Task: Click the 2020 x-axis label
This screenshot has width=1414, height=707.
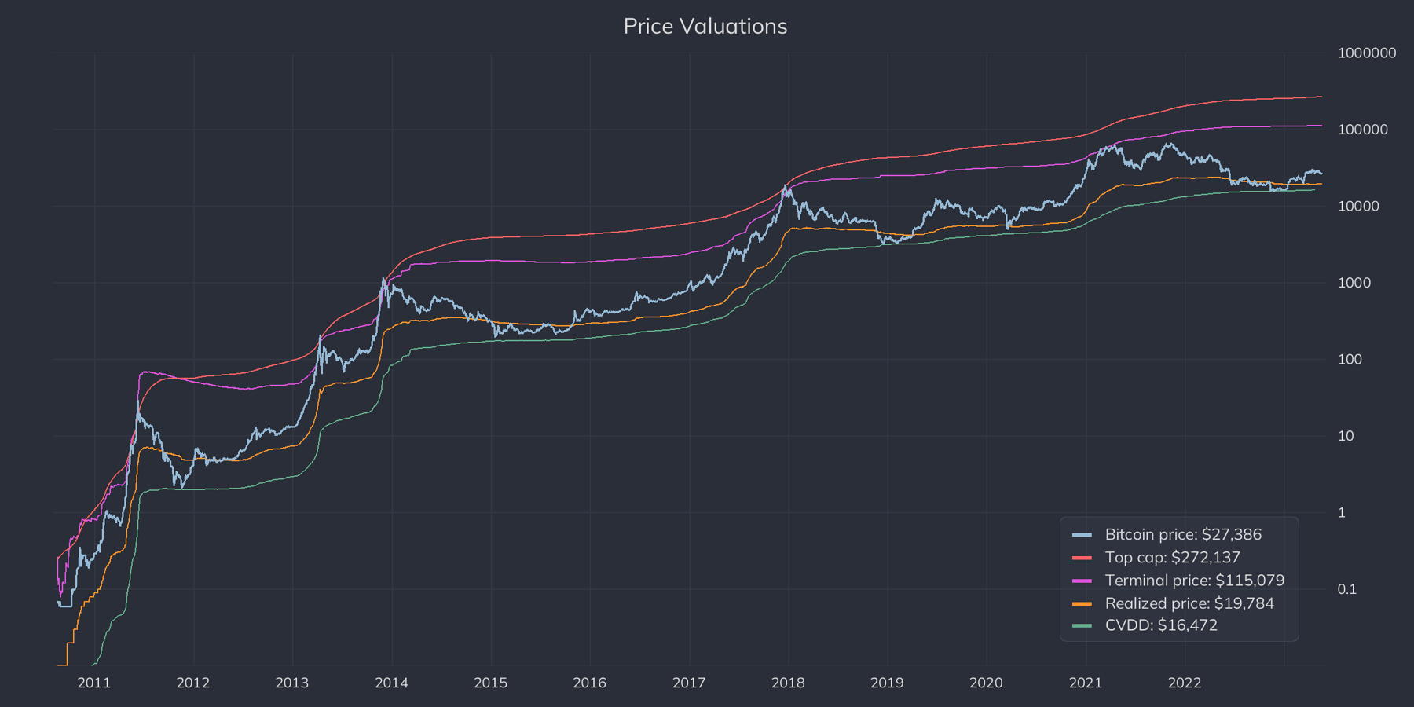Action: (986, 683)
